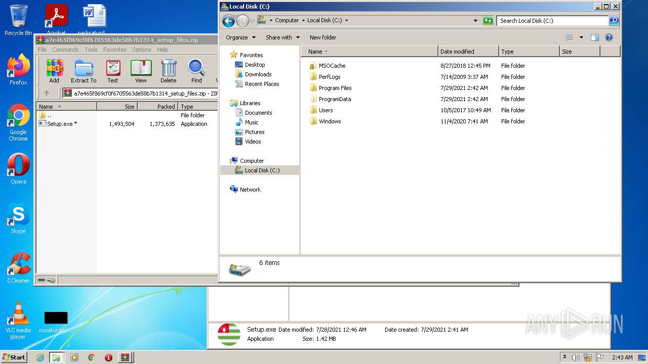This screenshot has height=364, width=648.
Task: Go up one level in WinRAR
Action: [47, 93]
